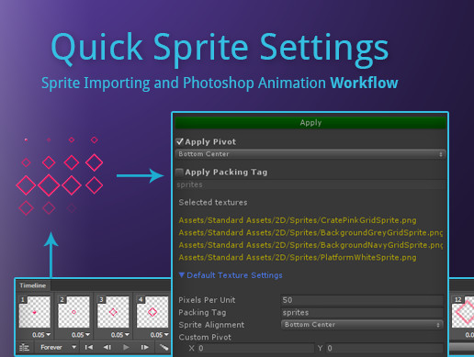Switch to the Timeline tab
The width and height of the screenshot is (474, 357).
point(33,285)
